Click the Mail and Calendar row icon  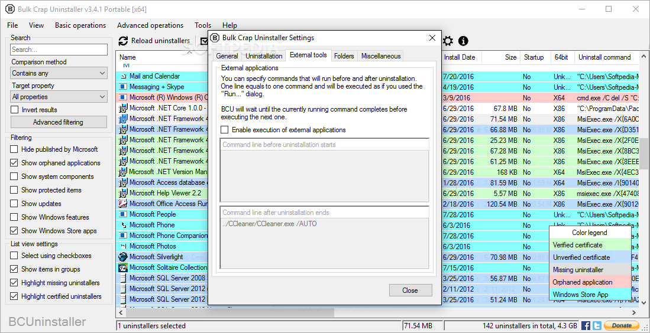click(x=122, y=76)
